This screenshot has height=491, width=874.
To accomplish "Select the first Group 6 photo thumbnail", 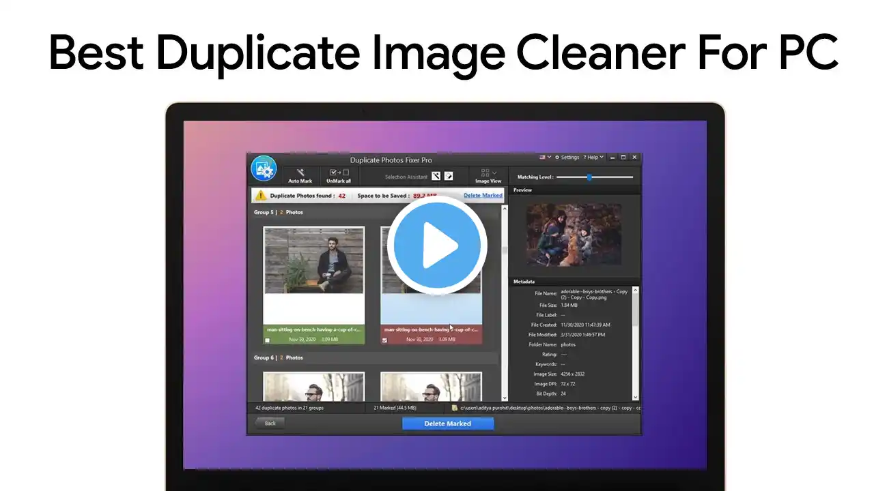I will [x=314, y=387].
